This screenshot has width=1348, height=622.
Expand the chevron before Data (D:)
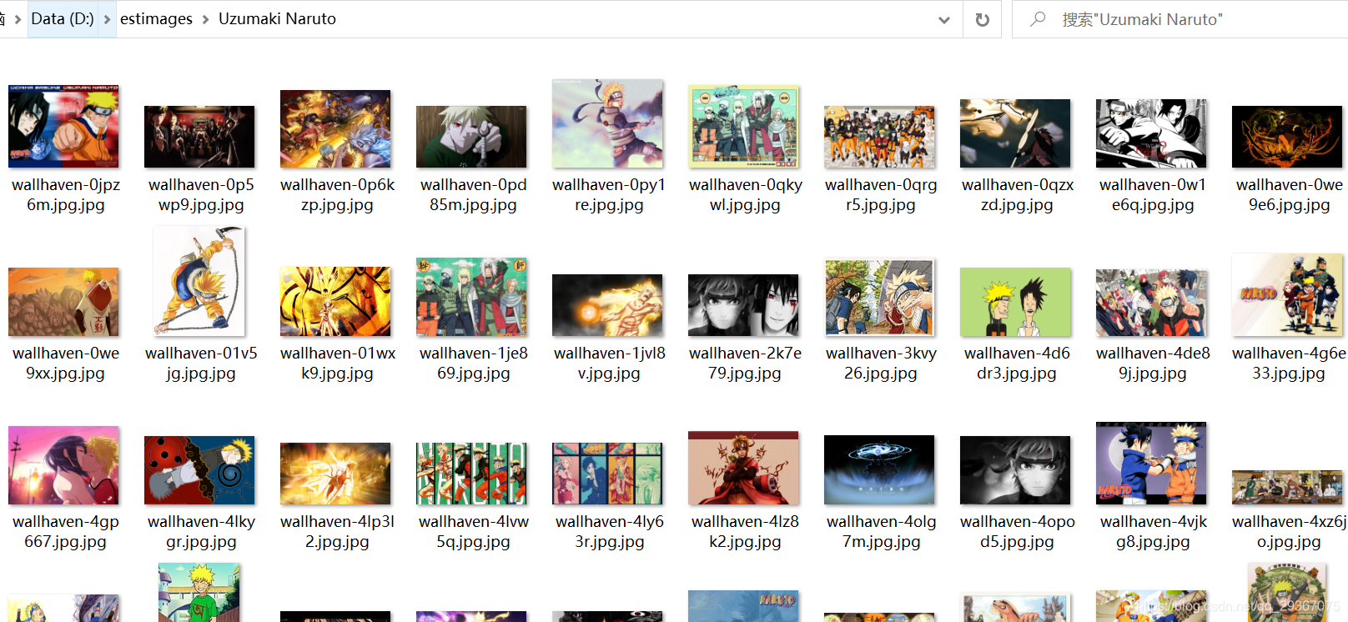[x=18, y=19]
